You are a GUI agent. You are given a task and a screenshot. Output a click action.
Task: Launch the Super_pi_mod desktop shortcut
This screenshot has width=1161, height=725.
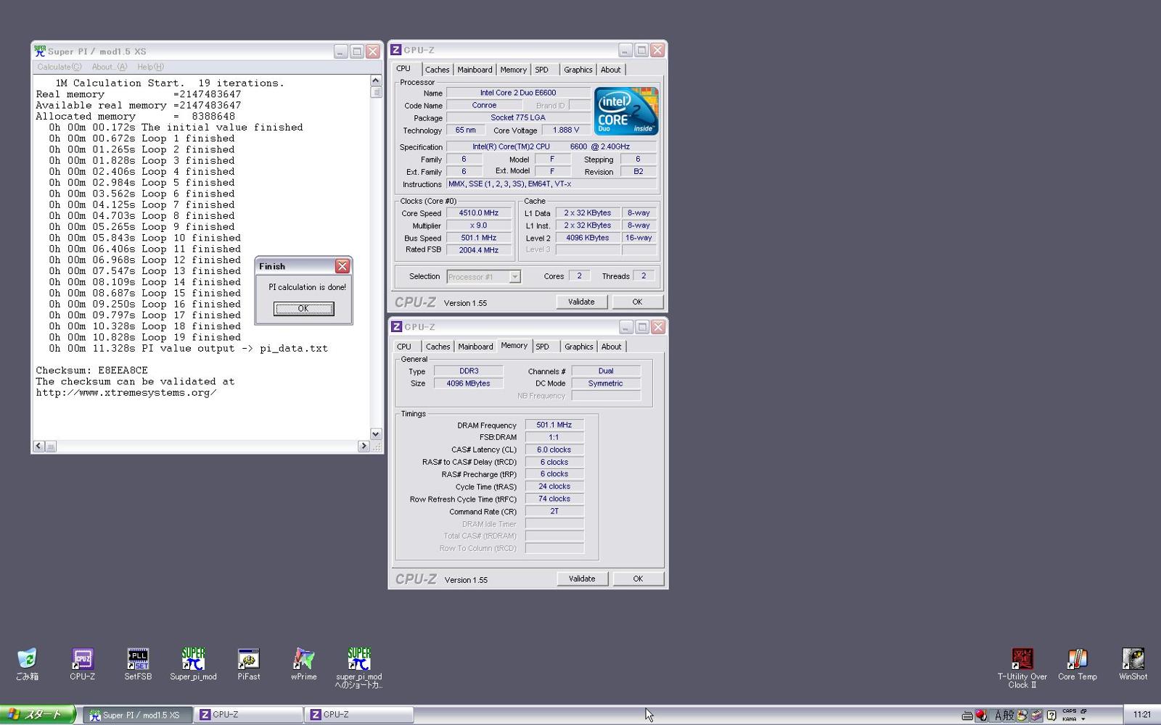pos(193,664)
